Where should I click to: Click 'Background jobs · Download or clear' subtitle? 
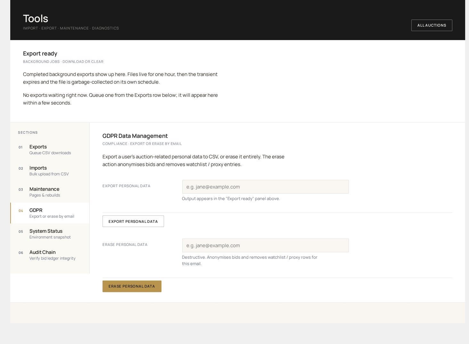coord(63,62)
